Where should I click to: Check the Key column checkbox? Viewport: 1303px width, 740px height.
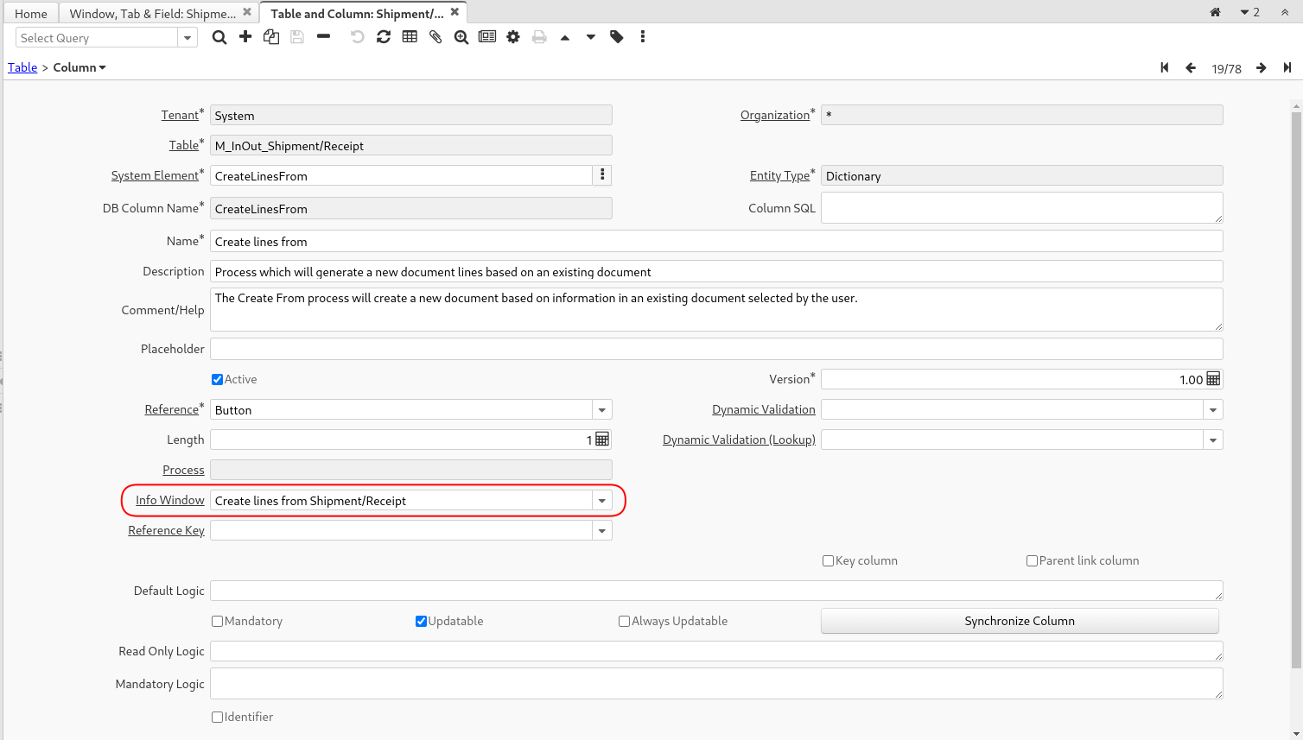(x=828, y=560)
